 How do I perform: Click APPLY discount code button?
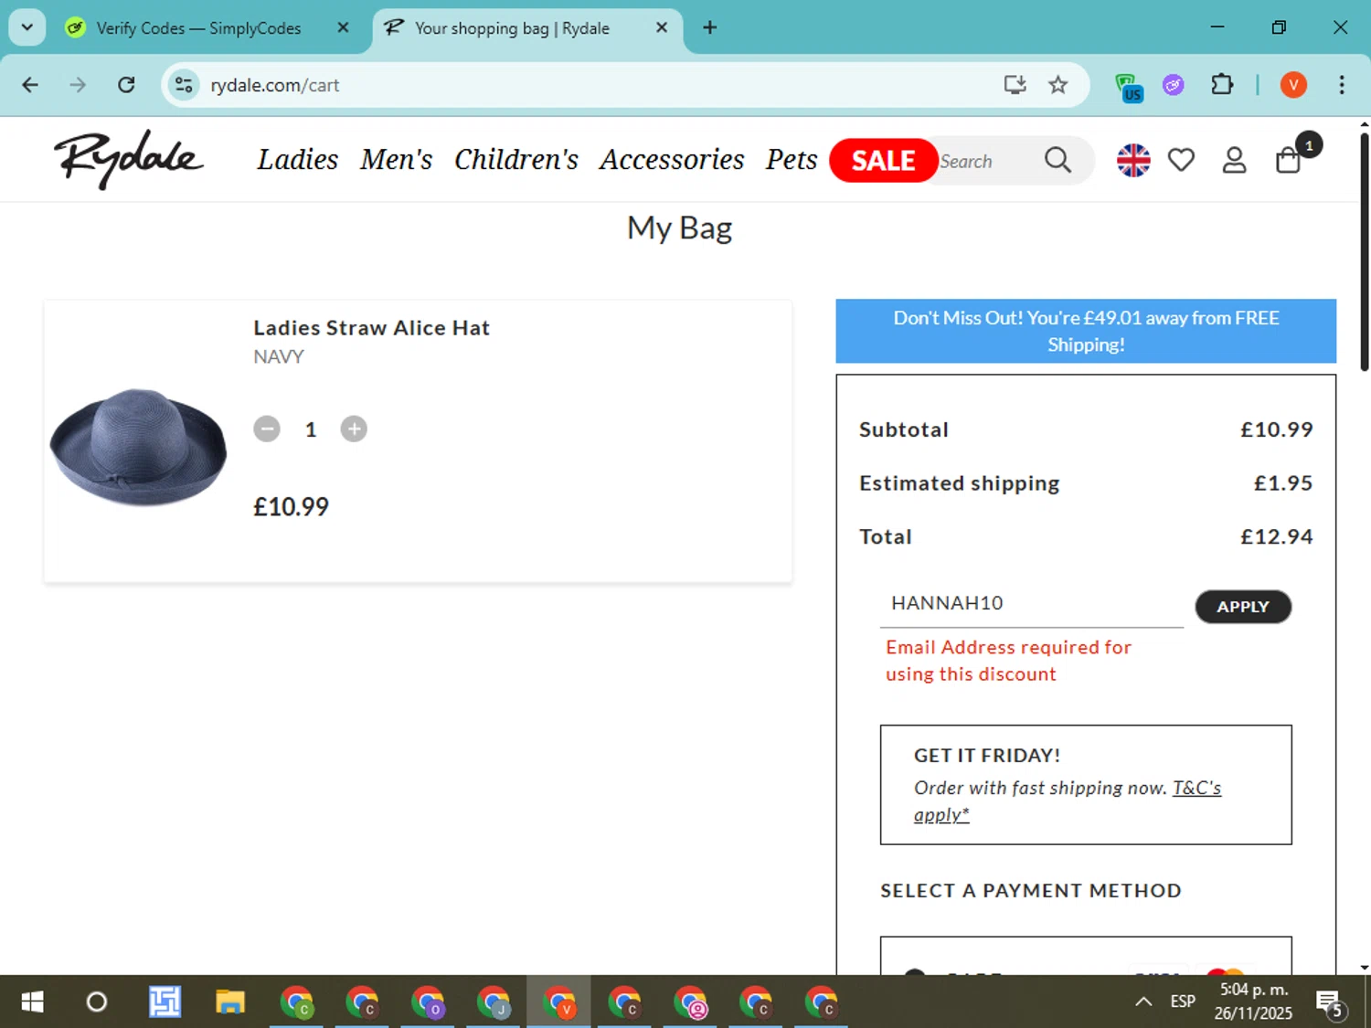[x=1243, y=607]
